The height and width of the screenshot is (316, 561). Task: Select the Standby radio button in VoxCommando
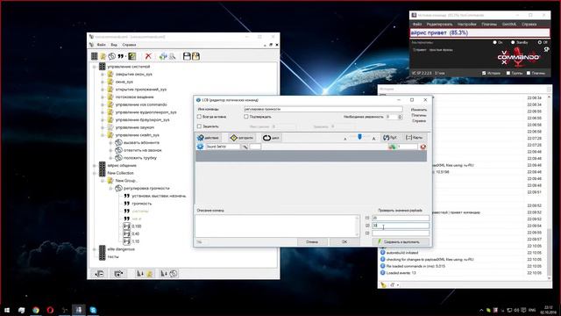tap(513, 42)
